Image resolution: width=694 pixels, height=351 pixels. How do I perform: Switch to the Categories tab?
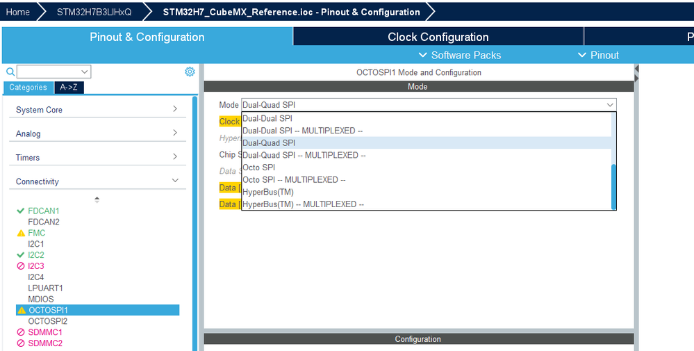(x=28, y=87)
